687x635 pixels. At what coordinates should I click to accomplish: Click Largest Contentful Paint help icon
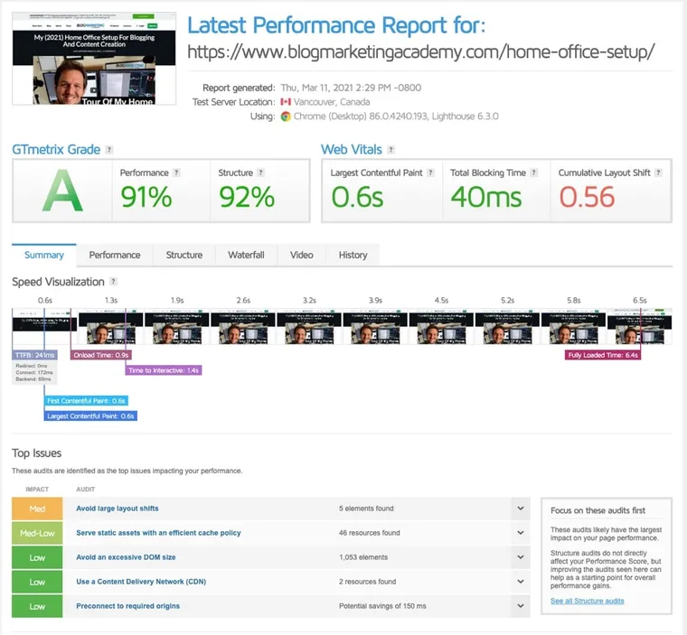pyautogui.click(x=430, y=173)
